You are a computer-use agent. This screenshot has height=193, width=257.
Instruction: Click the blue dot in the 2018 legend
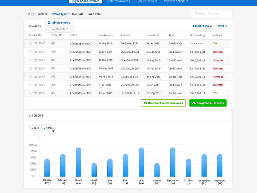(45, 128)
